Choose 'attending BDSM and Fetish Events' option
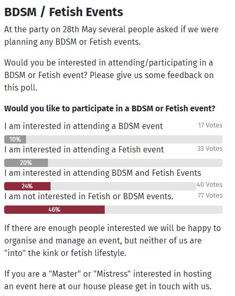Screen dimensions: 235x296 point(103,173)
